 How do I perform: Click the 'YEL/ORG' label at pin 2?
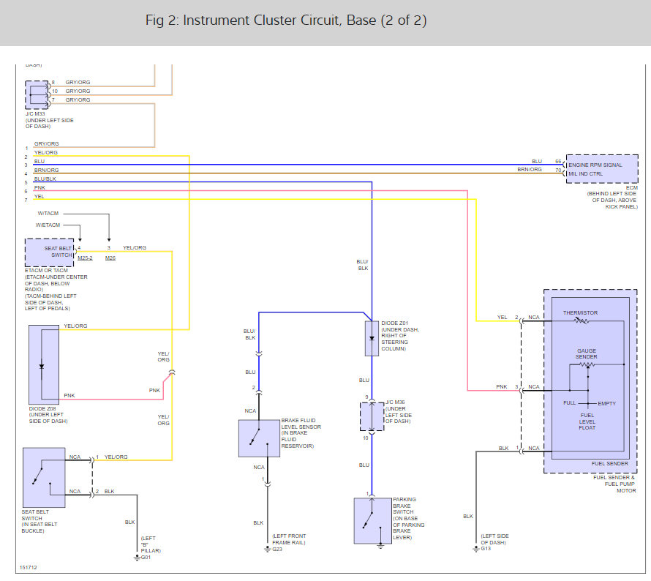[45, 152]
